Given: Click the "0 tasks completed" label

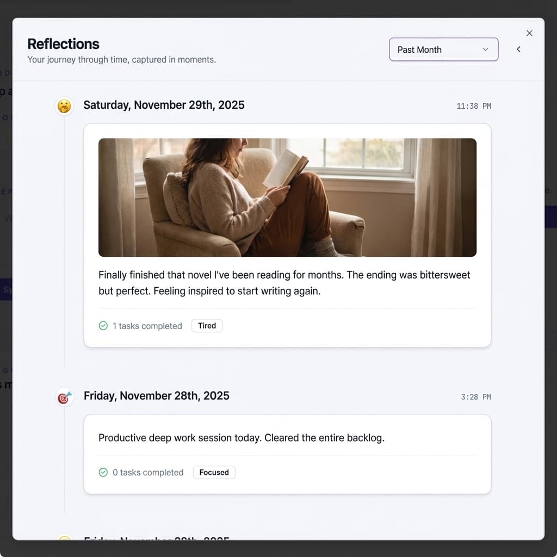Looking at the screenshot, I should (x=148, y=473).
